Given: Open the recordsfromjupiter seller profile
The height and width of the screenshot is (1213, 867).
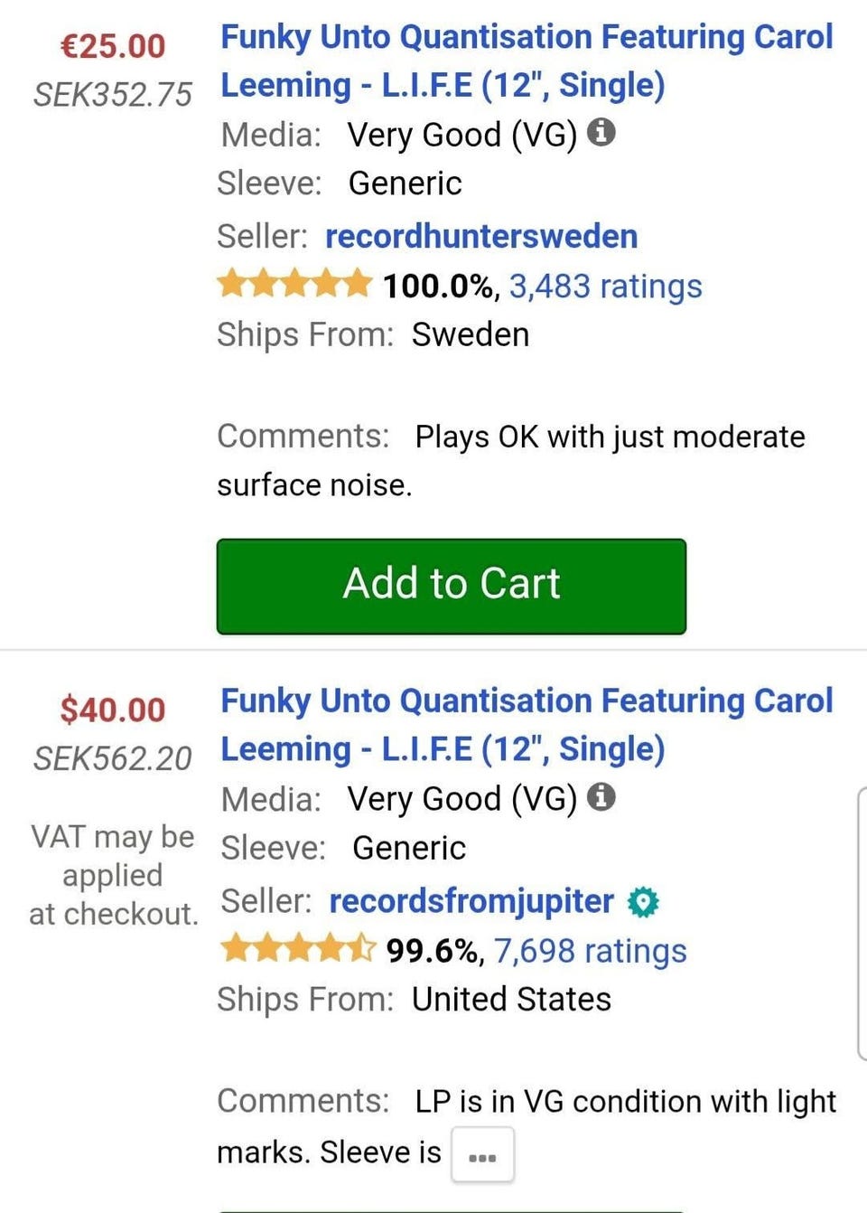Looking at the screenshot, I should point(471,901).
